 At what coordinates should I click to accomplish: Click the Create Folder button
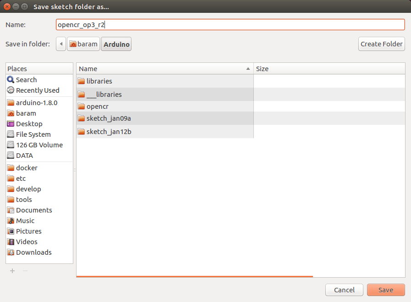click(x=381, y=44)
